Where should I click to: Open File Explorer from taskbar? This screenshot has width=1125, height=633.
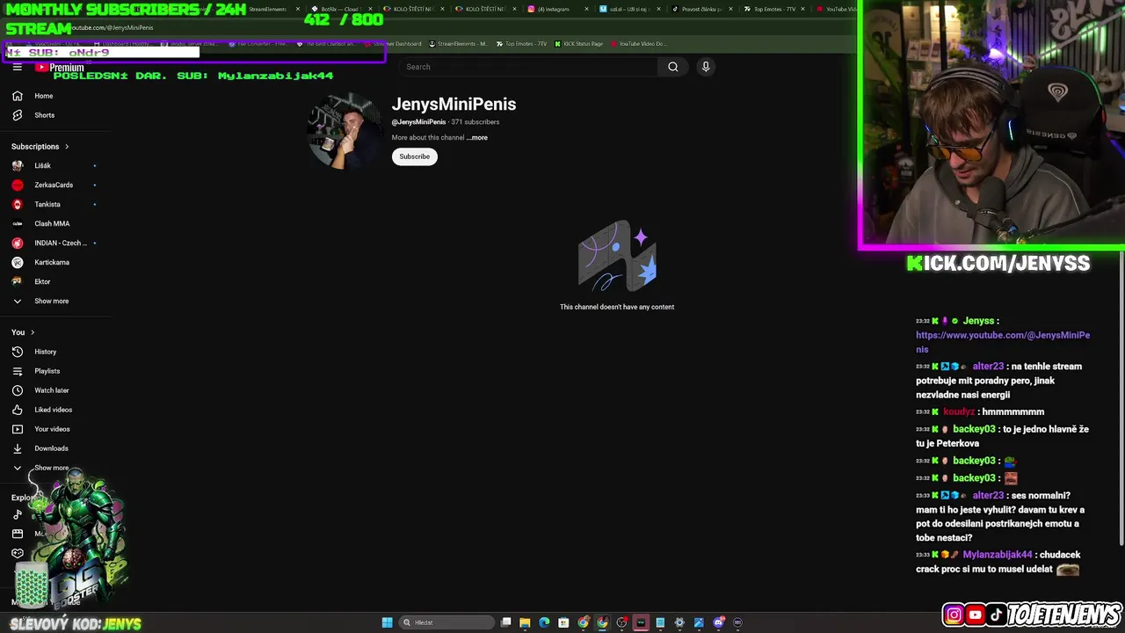point(525,622)
